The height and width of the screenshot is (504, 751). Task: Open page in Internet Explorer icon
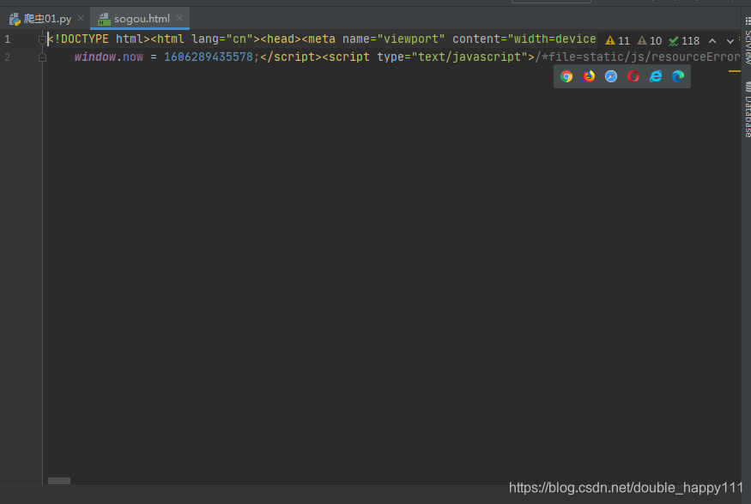[x=655, y=76]
